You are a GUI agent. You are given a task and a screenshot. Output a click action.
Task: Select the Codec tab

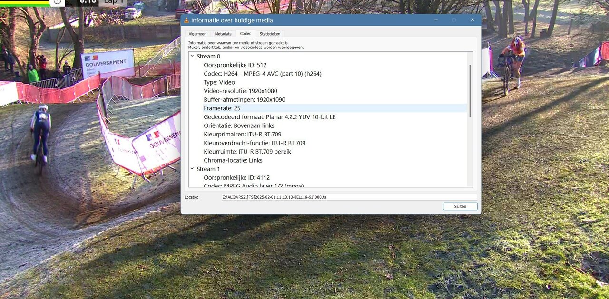coord(246,34)
